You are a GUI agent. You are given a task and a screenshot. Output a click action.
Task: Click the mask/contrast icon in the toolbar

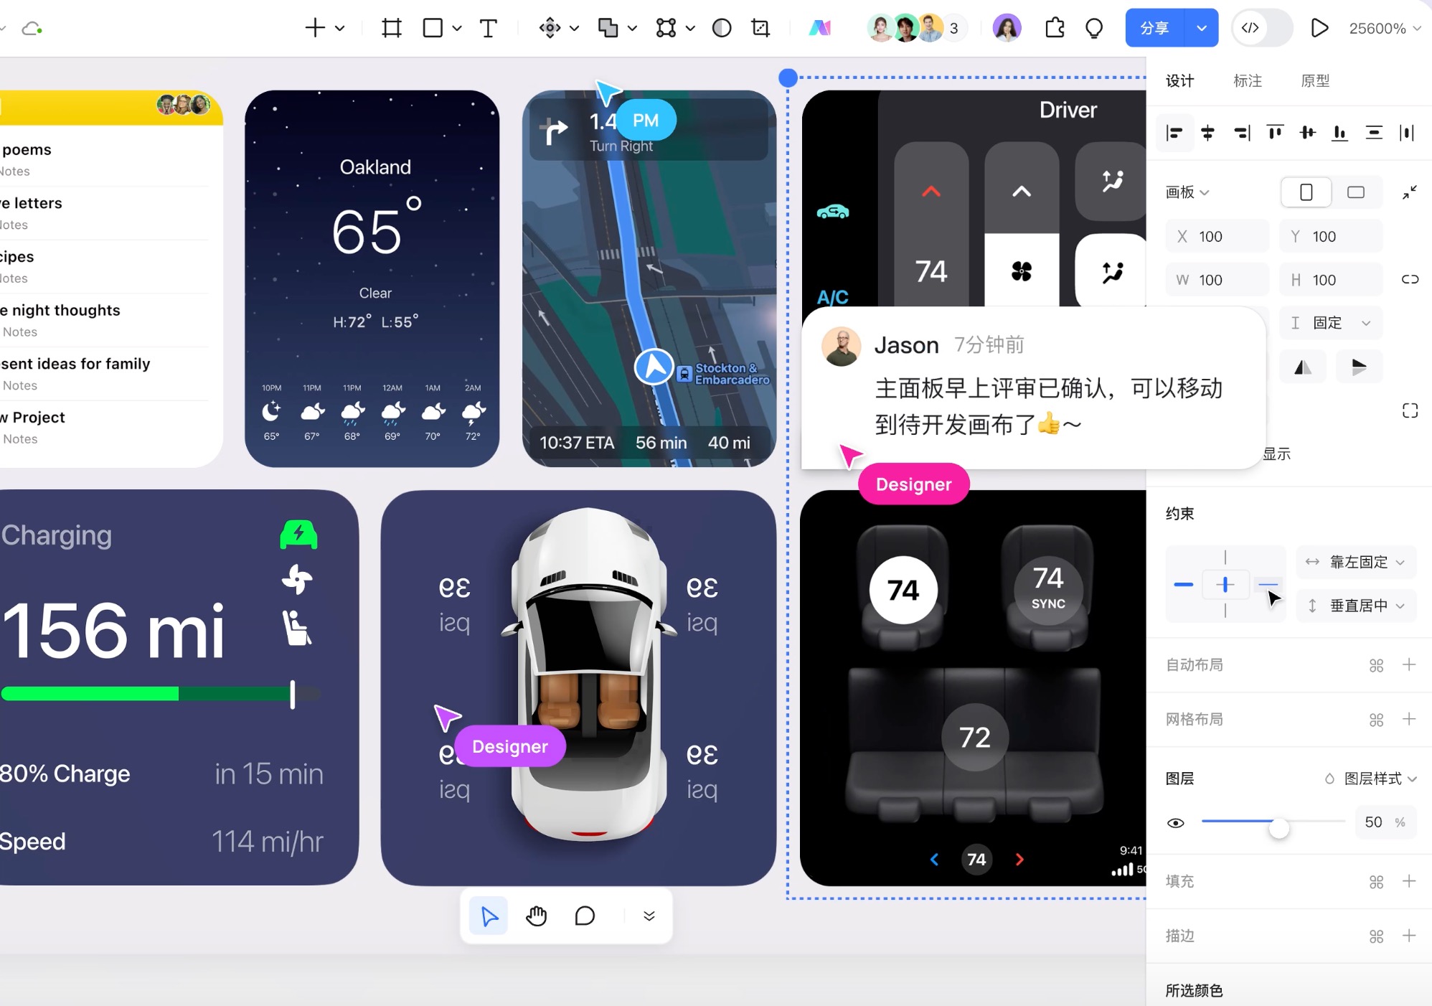click(722, 28)
